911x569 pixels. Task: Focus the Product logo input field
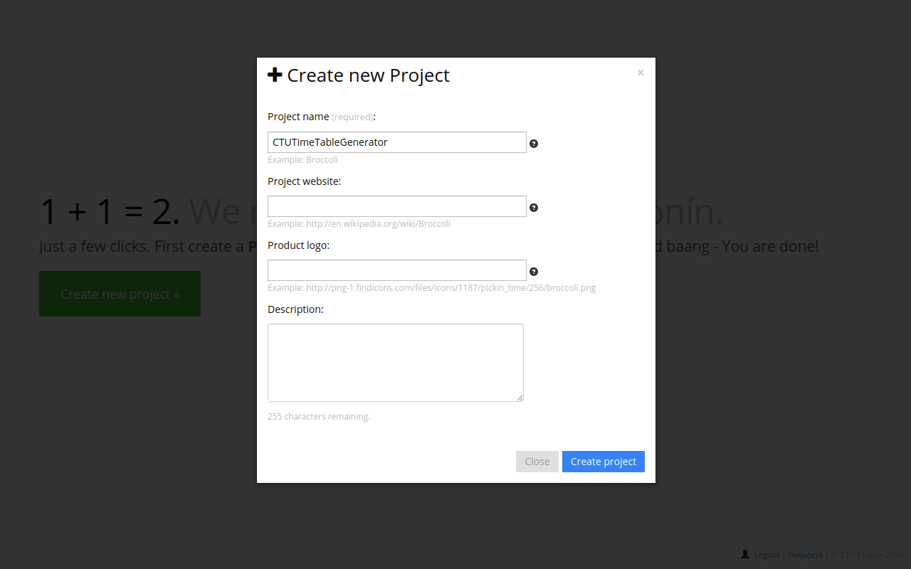[x=397, y=270]
